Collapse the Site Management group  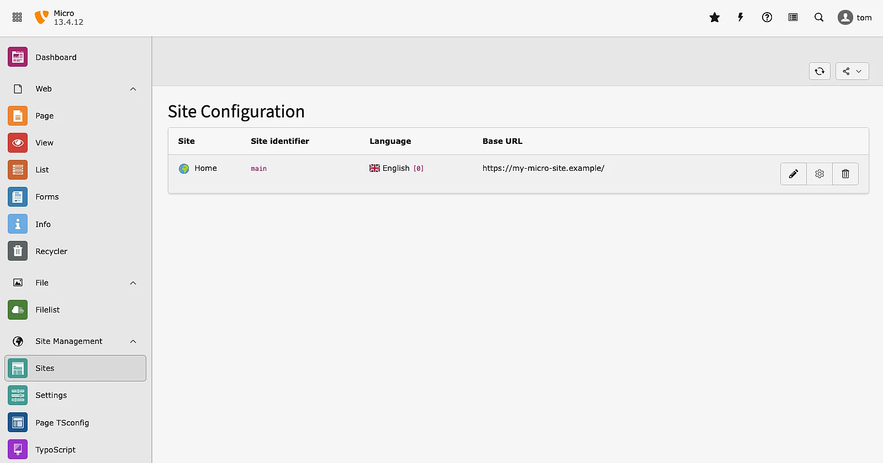point(133,342)
